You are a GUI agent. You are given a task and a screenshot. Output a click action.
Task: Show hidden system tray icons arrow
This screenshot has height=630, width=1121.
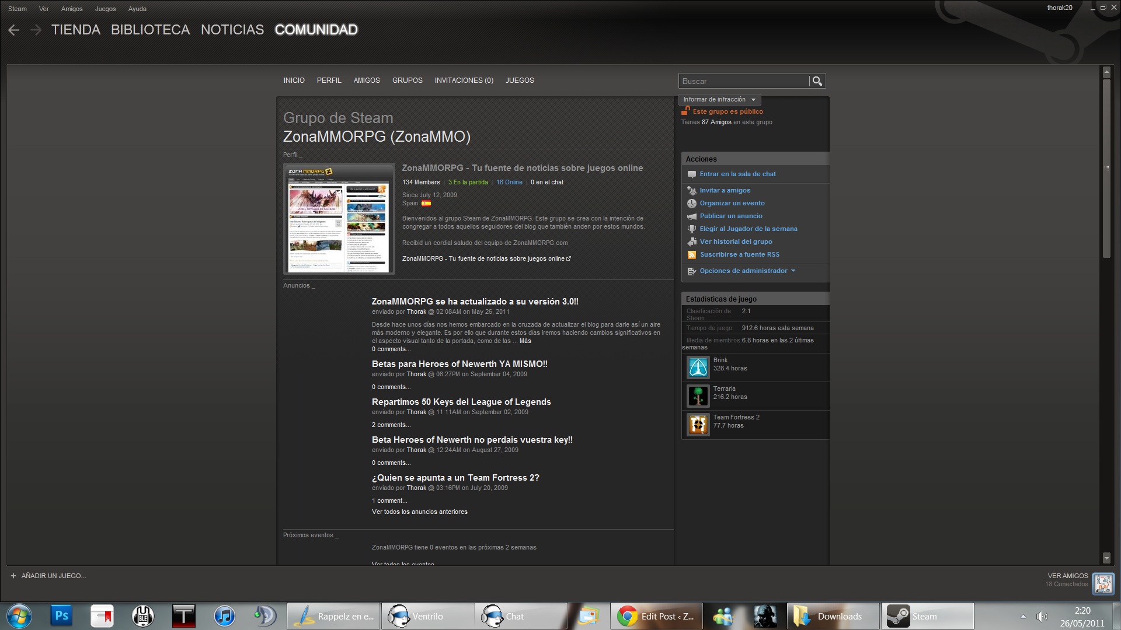pos(1023,616)
